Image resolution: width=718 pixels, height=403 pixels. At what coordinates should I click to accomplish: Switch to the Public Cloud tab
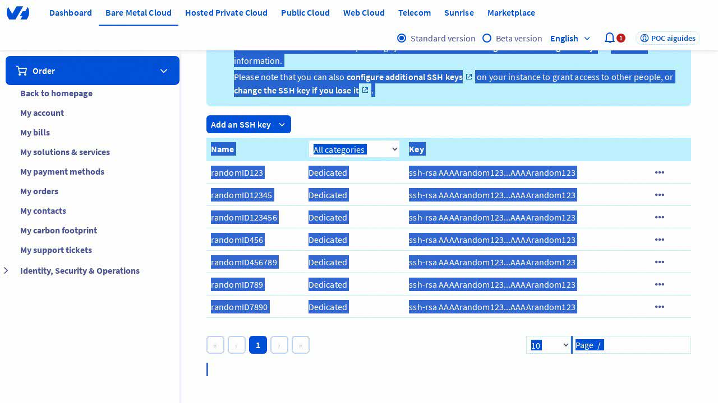coord(305,12)
